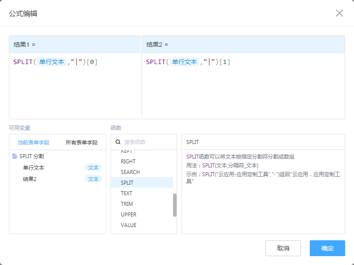Select the 结果2 variable field

click(30, 179)
